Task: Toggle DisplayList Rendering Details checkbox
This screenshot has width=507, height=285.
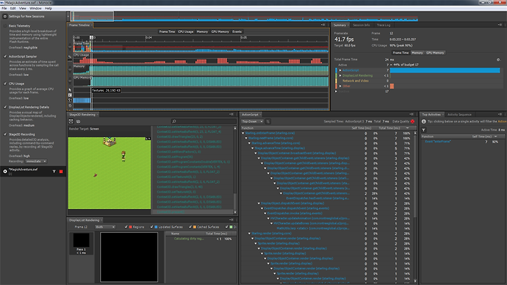Action: (x=5, y=107)
